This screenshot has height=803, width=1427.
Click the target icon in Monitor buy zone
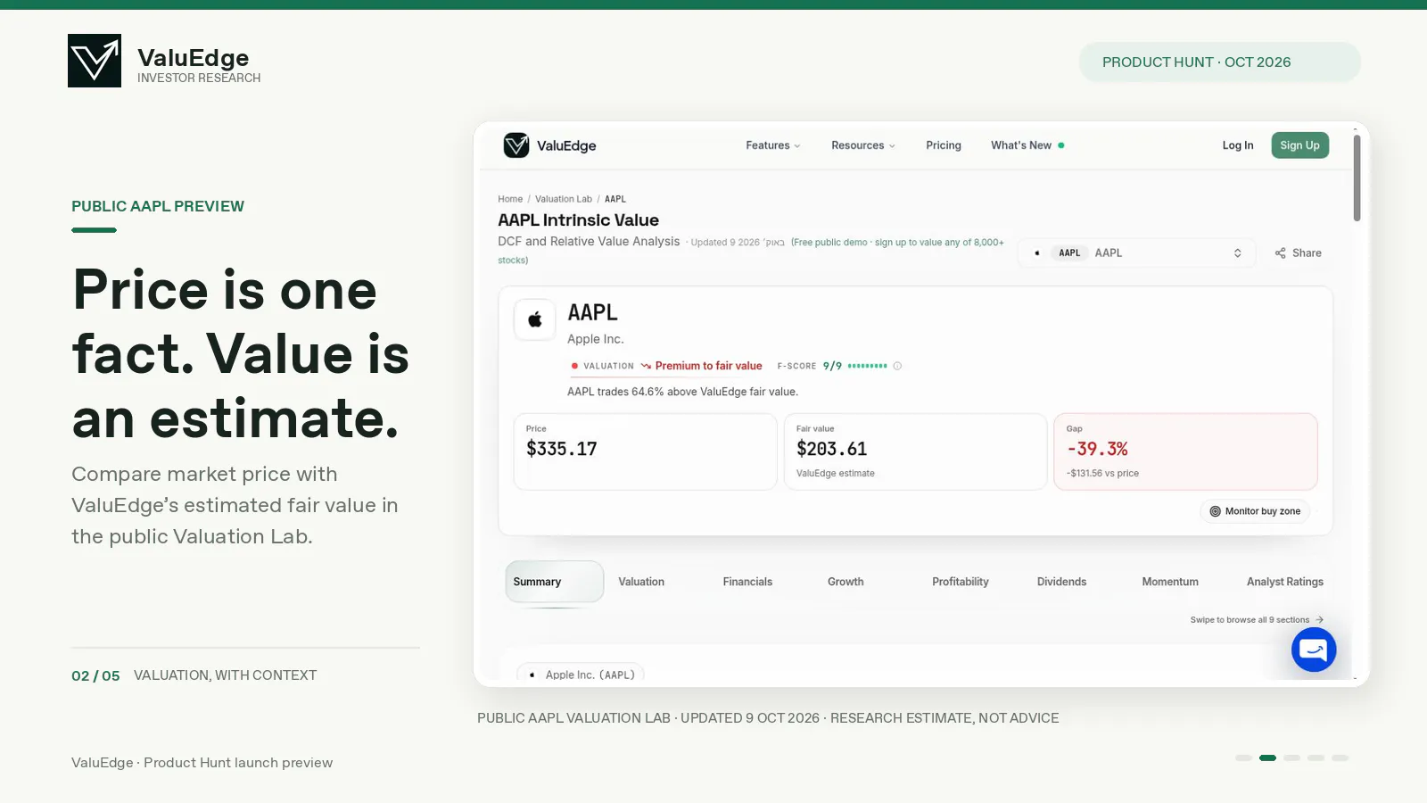(1215, 511)
